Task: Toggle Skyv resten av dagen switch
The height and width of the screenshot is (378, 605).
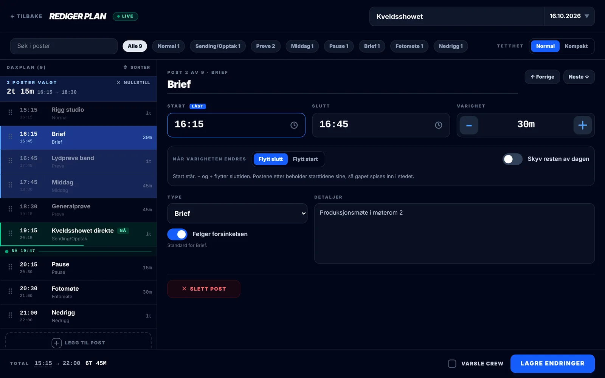Action: tap(512, 159)
